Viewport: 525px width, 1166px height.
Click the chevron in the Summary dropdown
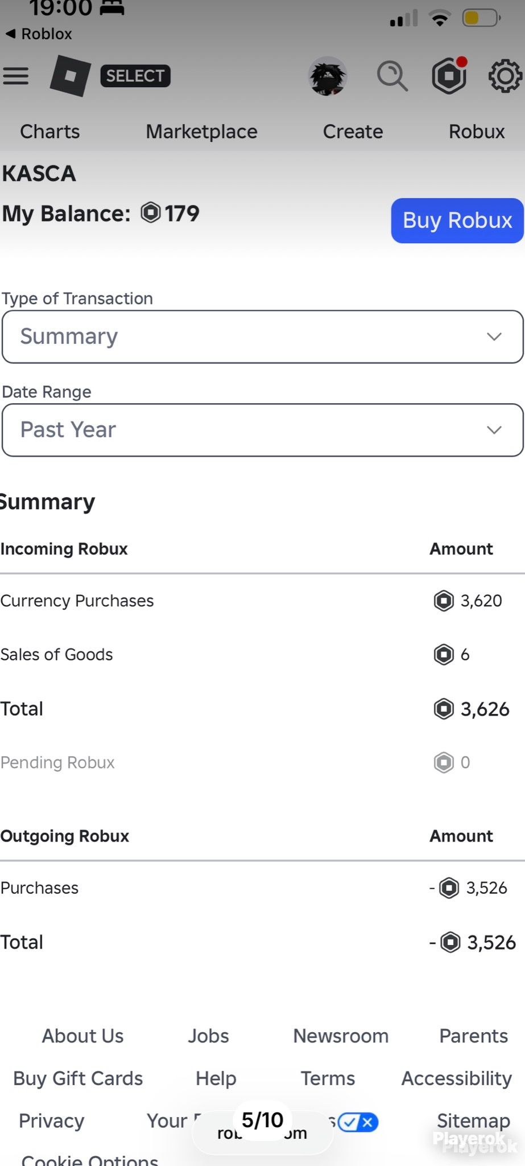494,336
